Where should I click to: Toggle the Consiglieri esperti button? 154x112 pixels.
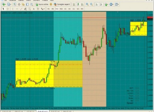62,4
